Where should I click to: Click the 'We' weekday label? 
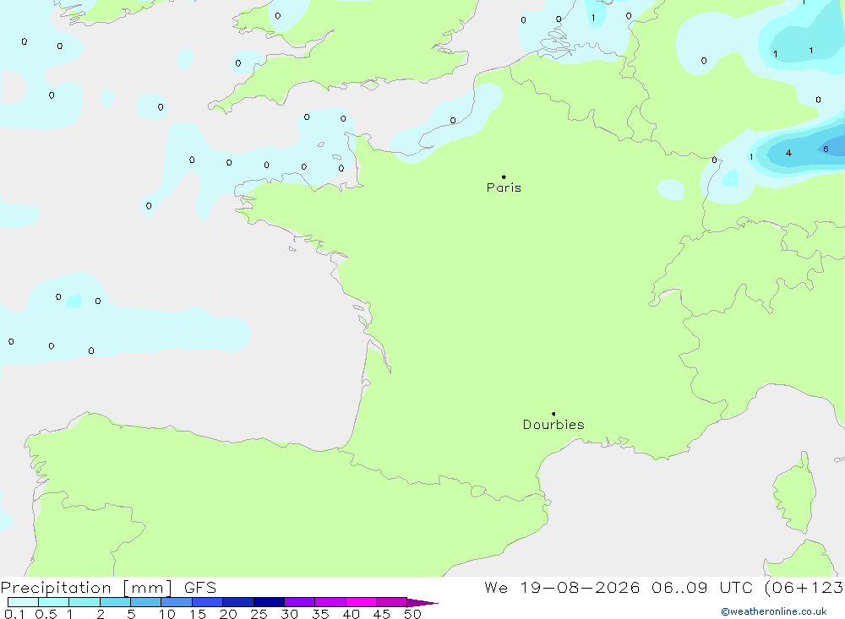coord(496,588)
